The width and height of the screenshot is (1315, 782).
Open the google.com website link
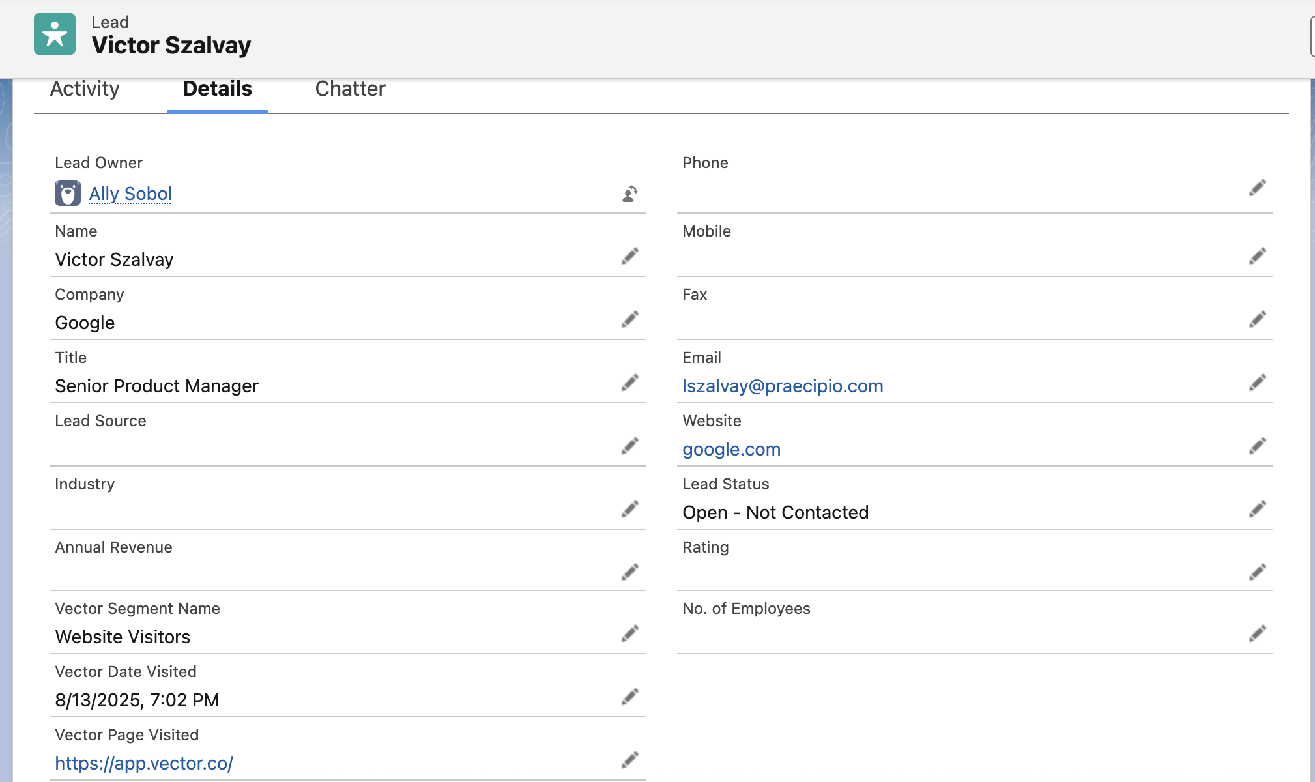(x=731, y=449)
